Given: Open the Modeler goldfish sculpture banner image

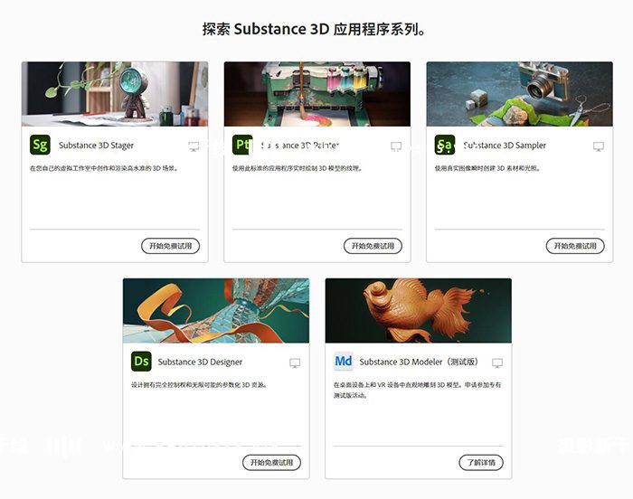Looking at the screenshot, I should click(x=419, y=310).
